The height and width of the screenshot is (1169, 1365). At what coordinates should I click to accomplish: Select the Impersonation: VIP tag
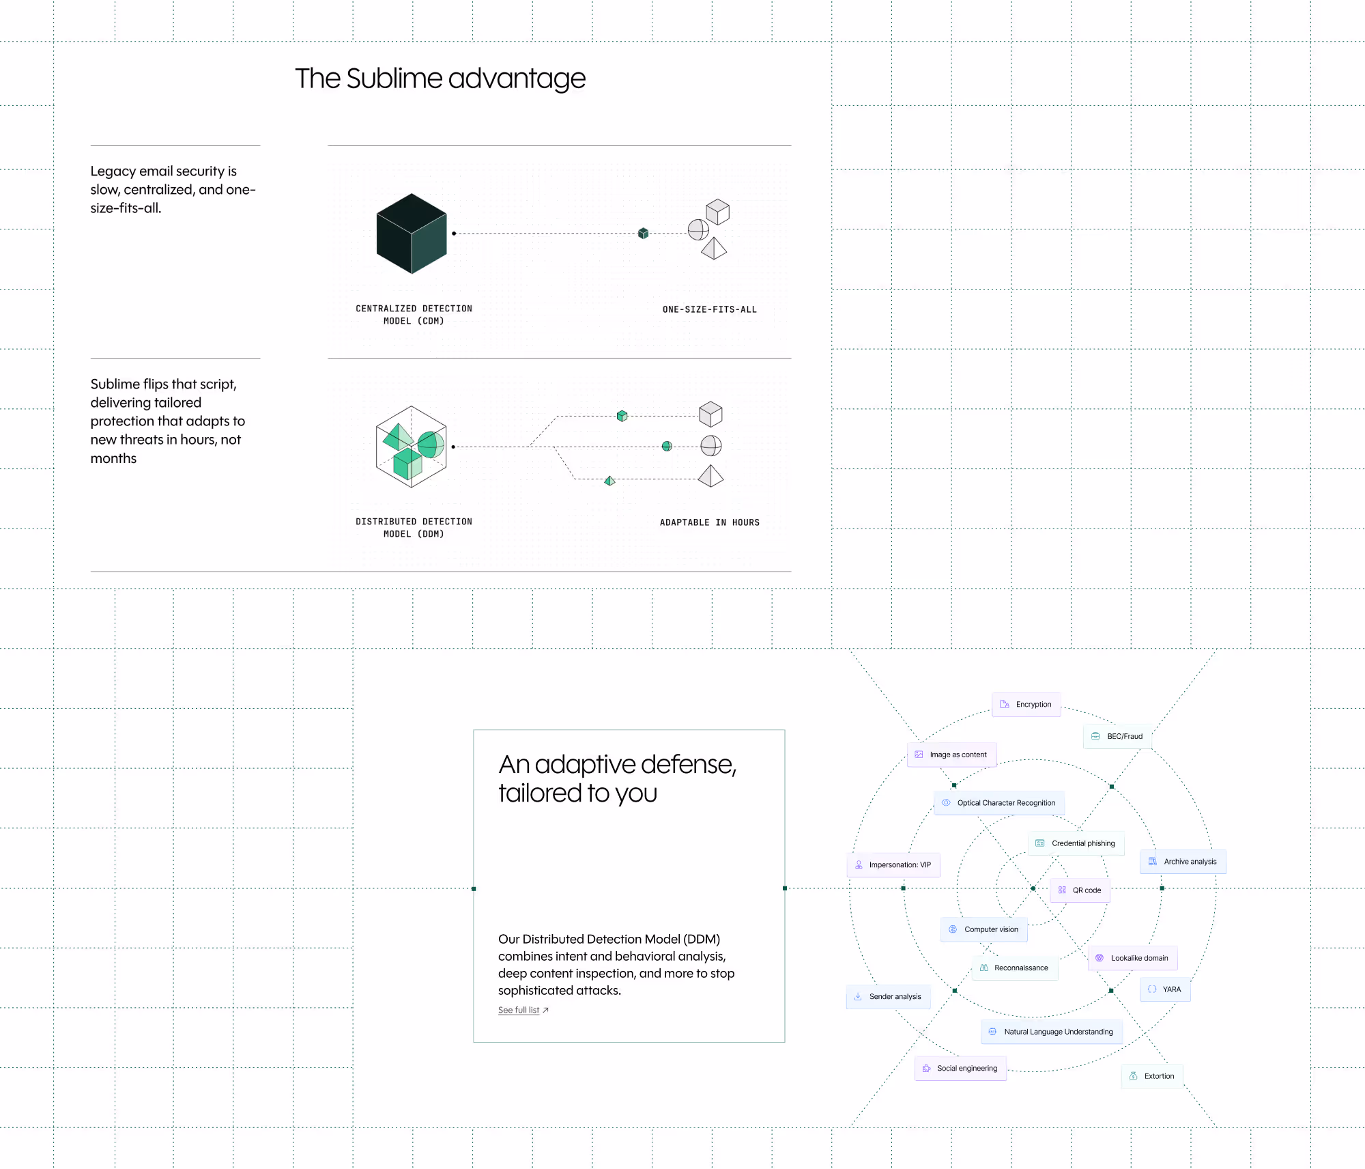coord(893,864)
